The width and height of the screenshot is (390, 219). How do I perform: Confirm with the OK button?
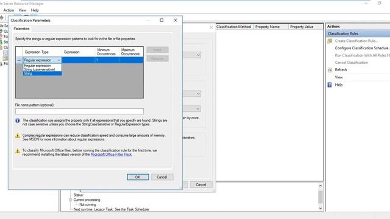coord(138,177)
